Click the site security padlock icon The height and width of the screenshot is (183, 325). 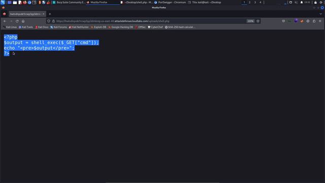pyautogui.click(x=53, y=21)
